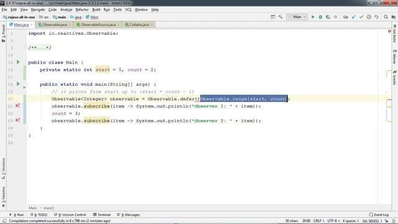398x224 pixels.
Task: Revert changes with the rollback arrow icon
Action: [x=377, y=17]
